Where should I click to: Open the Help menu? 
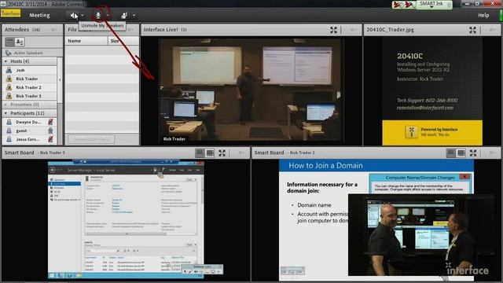click(x=483, y=15)
